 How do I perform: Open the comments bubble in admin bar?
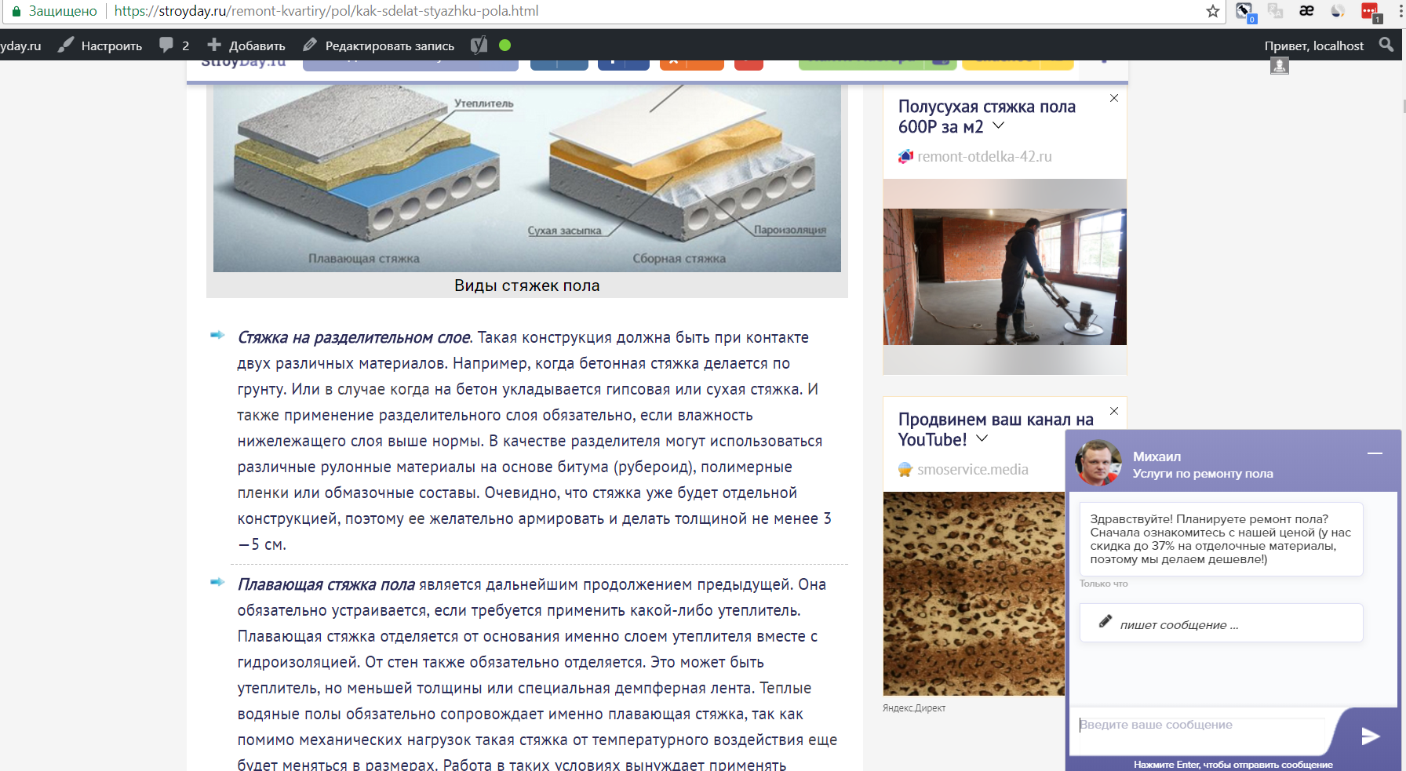(x=174, y=45)
